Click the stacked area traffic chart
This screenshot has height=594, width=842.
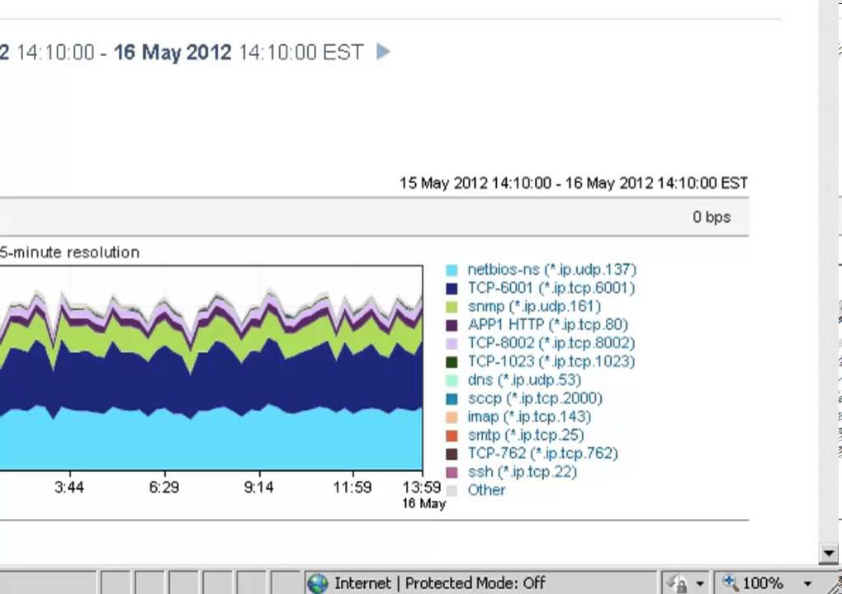coord(211,368)
